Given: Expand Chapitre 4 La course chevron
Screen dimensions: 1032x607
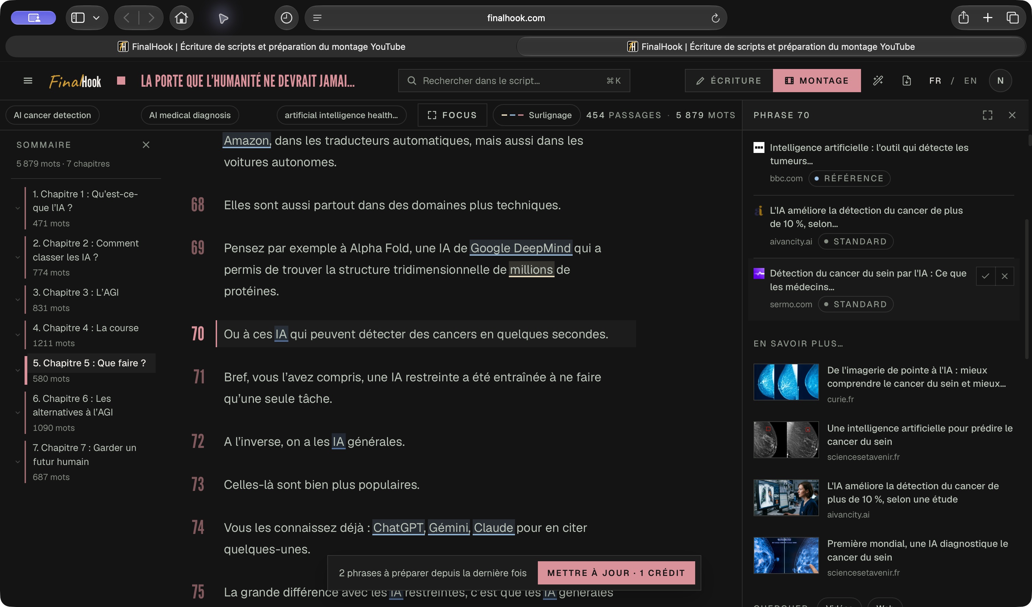Looking at the screenshot, I should (18, 335).
